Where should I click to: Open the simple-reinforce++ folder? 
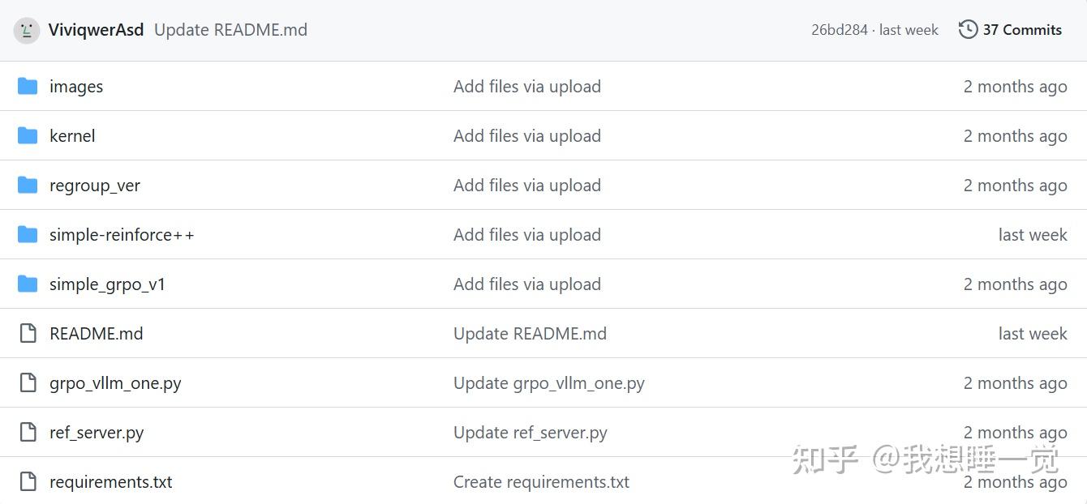pyautogui.click(x=122, y=234)
